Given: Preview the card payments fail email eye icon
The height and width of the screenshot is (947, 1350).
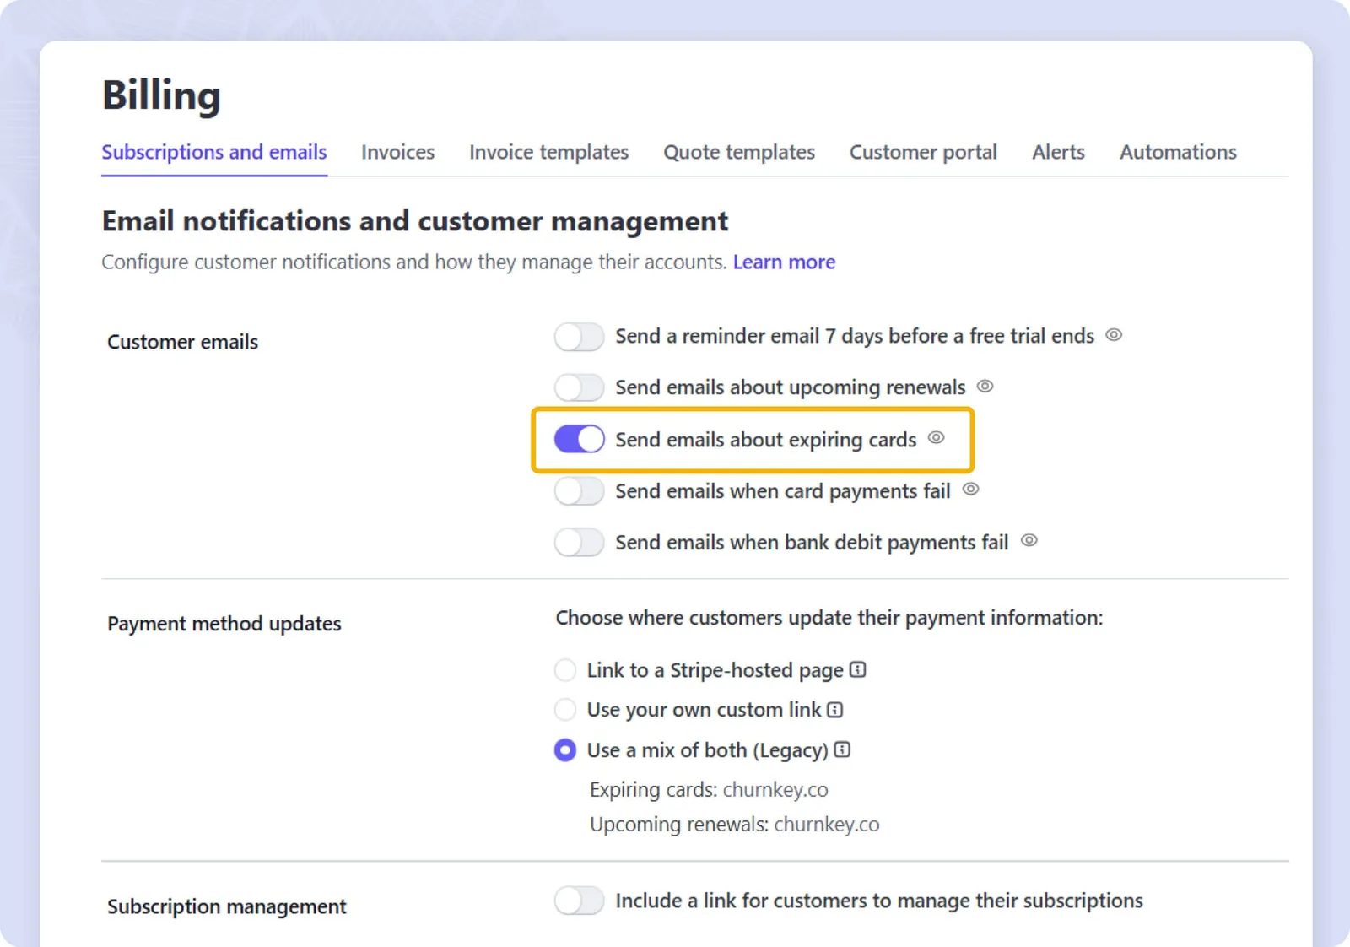Looking at the screenshot, I should click(x=970, y=490).
